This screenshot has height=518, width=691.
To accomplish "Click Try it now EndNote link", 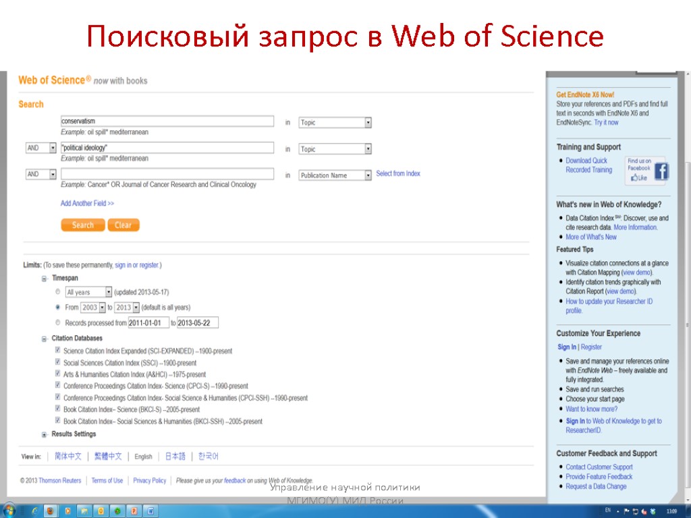I will (606, 123).
